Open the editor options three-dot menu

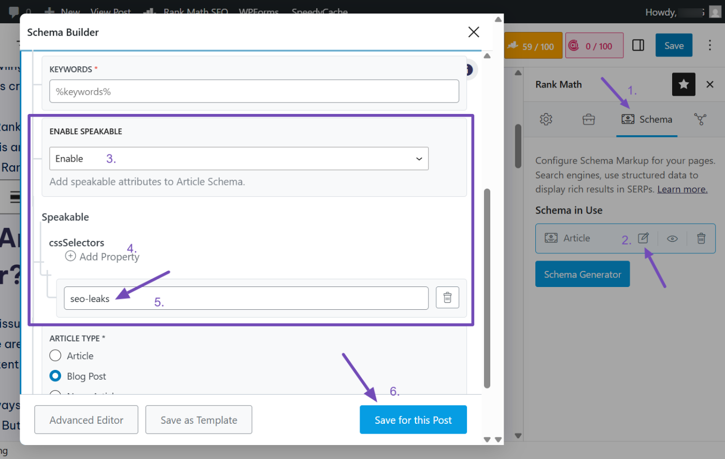[x=710, y=46]
